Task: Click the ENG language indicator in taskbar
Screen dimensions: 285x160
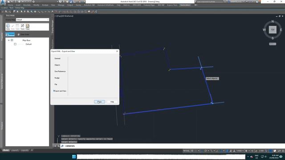Action: 256,156
